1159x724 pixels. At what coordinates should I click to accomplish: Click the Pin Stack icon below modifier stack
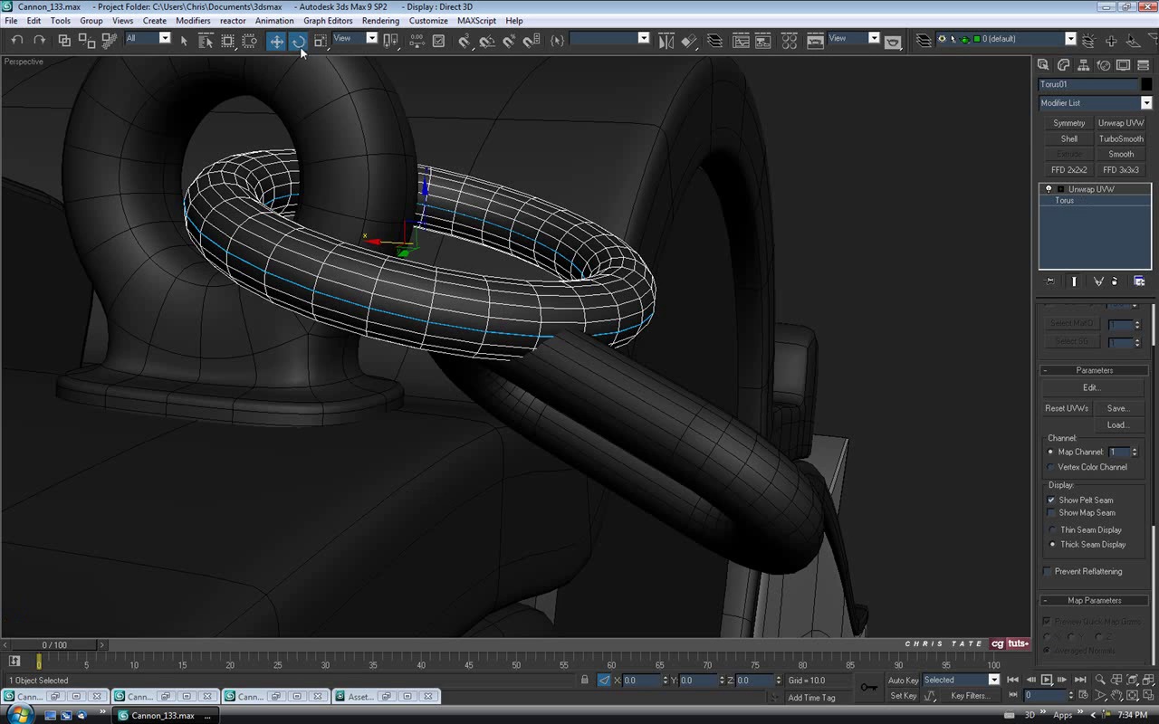pos(1050,281)
